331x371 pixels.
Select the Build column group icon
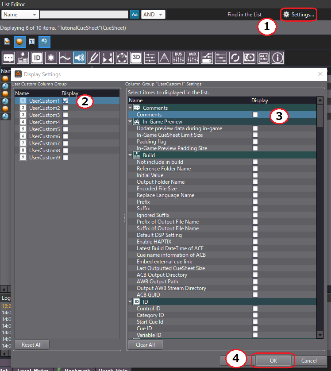click(23, 58)
